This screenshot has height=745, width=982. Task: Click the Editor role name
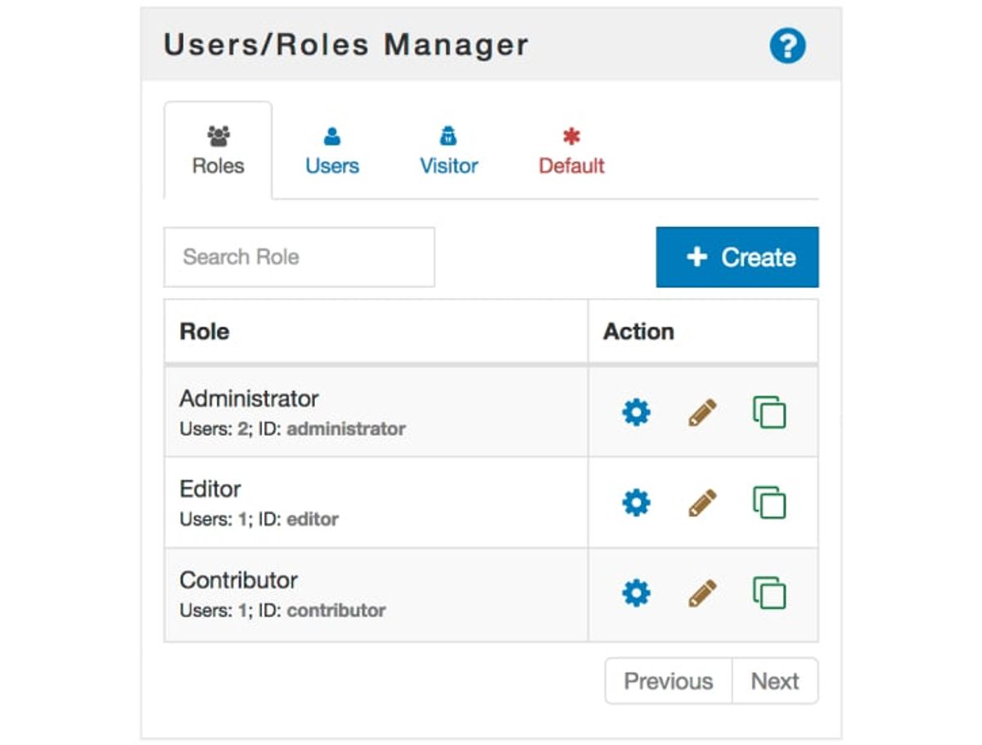[x=210, y=489]
